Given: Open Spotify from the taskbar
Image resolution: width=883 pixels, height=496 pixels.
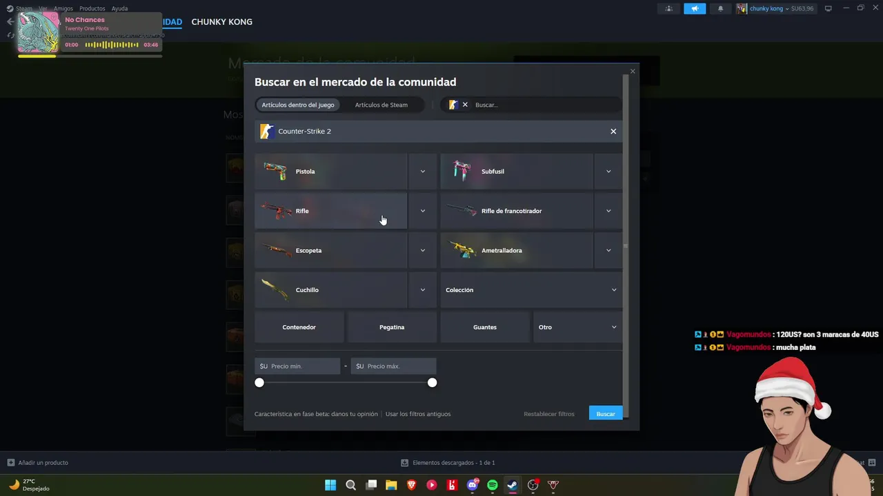Looking at the screenshot, I should pos(493,485).
